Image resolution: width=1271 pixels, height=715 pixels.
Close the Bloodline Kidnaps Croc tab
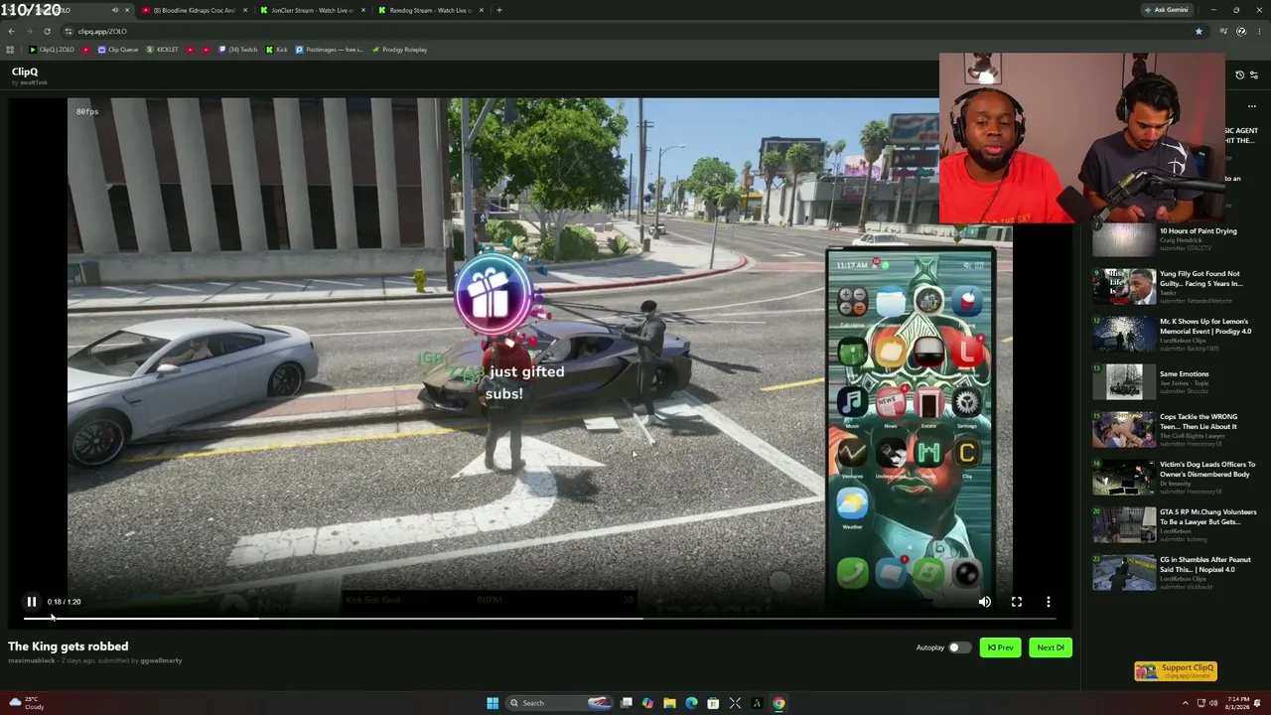click(x=245, y=10)
